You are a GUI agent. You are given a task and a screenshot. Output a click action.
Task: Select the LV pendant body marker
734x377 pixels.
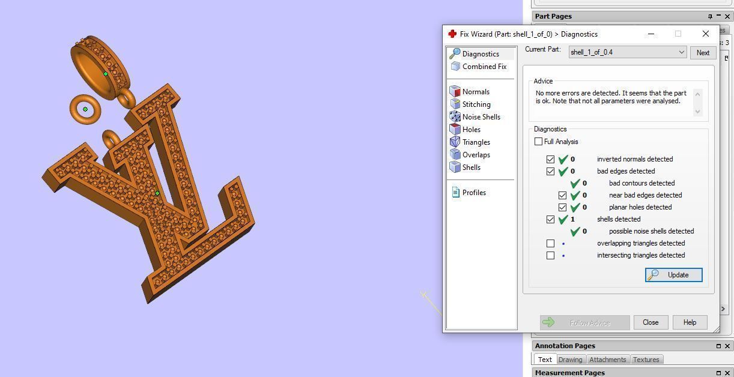click(157, 193)
